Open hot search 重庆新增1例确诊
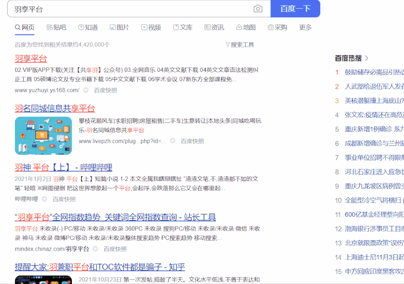 pos(374,129)
